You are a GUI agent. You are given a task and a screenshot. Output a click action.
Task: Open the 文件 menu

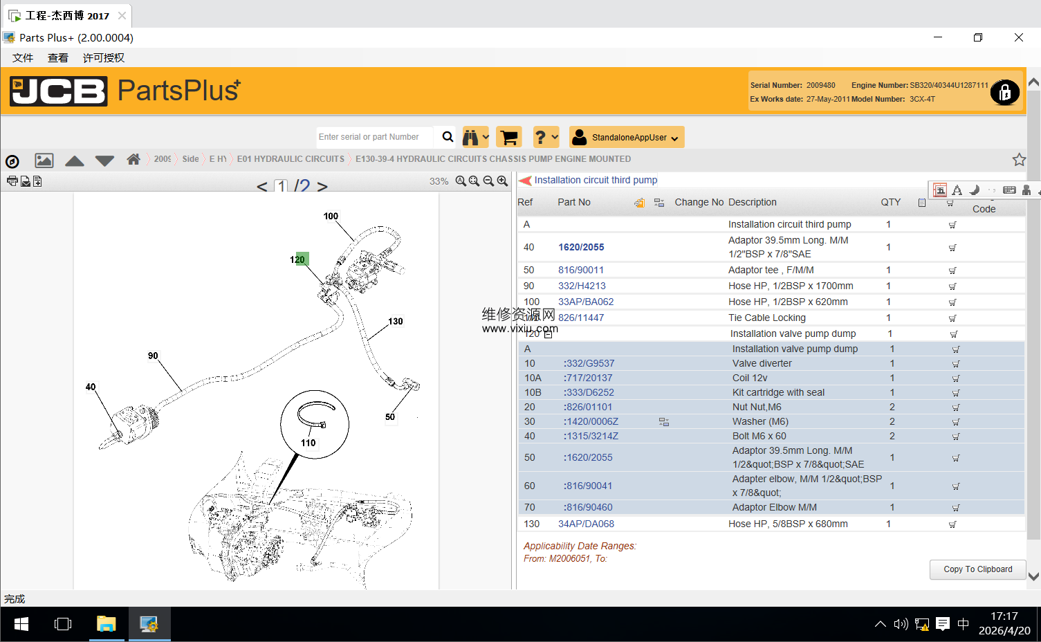23,58
